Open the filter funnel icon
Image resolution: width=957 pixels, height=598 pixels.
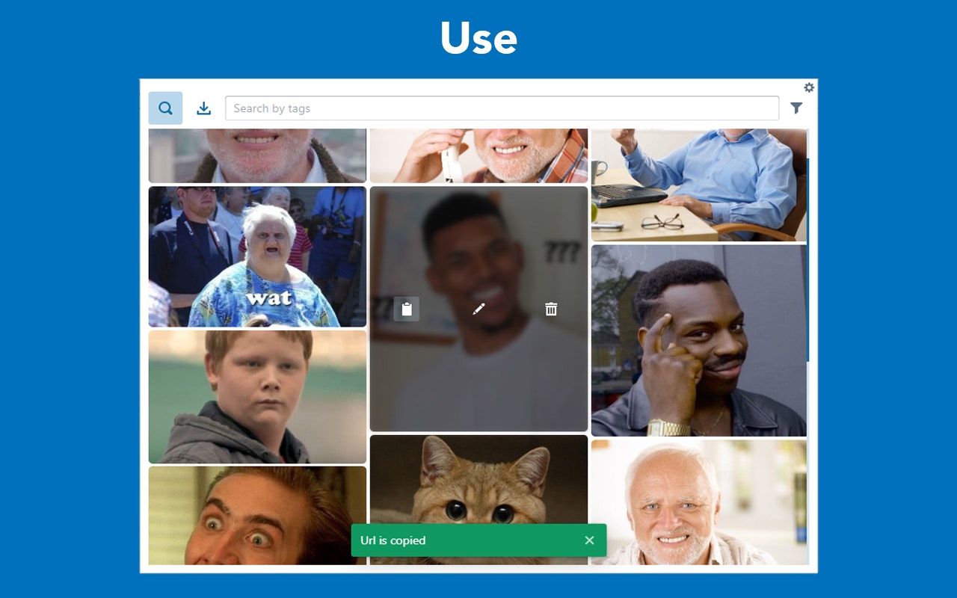coord(796,108)
